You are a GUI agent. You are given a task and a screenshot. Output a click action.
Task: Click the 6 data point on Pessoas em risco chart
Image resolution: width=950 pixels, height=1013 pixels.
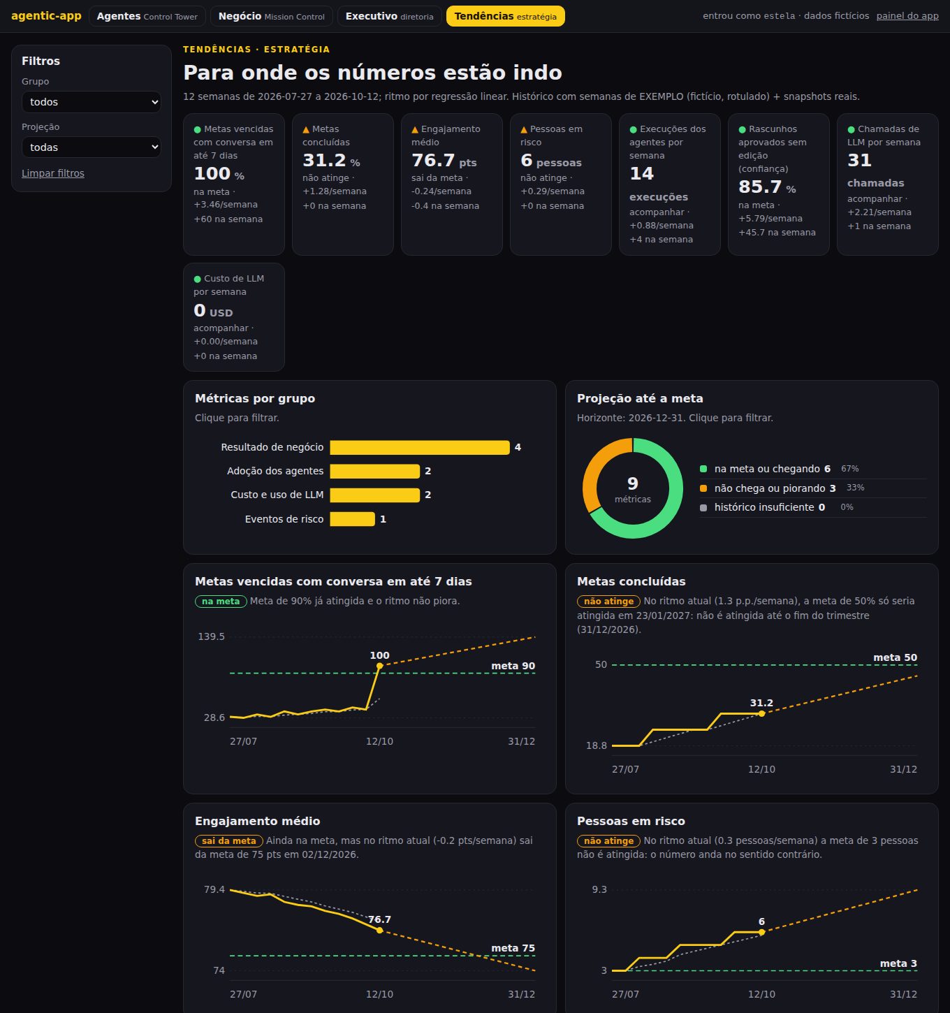pyautogui.click(x=761, y=932)
